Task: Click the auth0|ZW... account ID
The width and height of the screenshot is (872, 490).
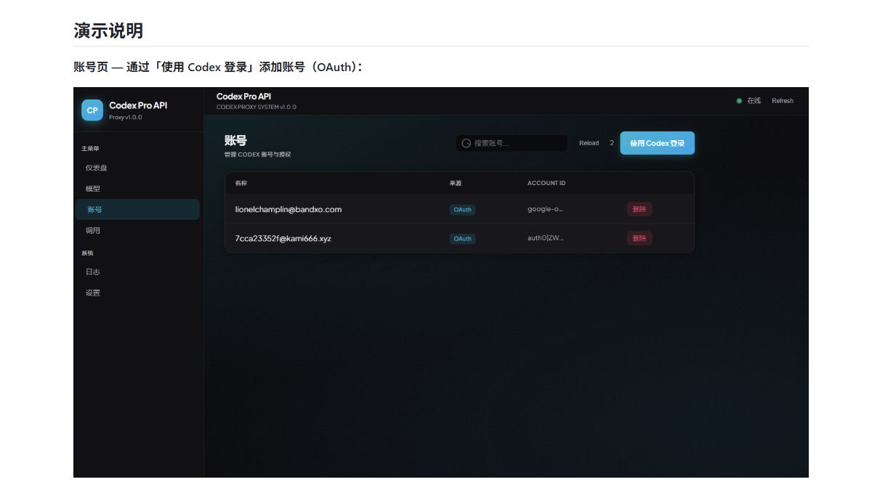Action: pyautogui.click(x=545, y=238)
